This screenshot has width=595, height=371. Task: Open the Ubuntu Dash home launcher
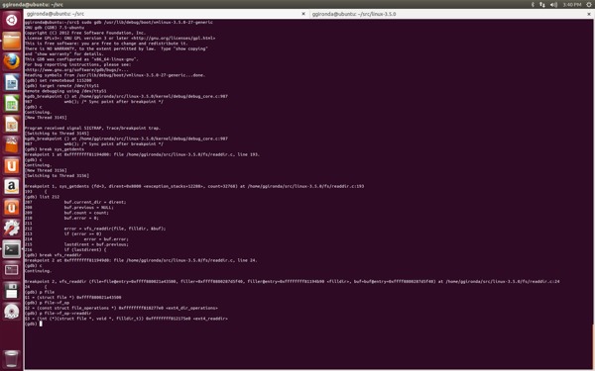point(11,20)
